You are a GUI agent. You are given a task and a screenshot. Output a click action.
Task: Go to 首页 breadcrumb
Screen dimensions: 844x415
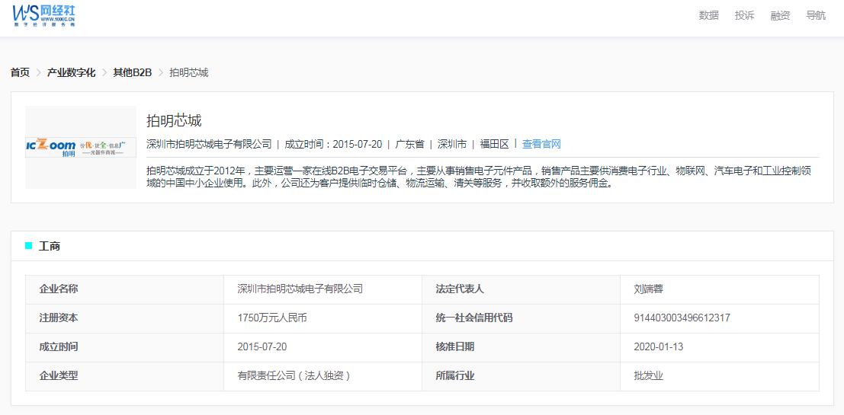click(21, 72)
